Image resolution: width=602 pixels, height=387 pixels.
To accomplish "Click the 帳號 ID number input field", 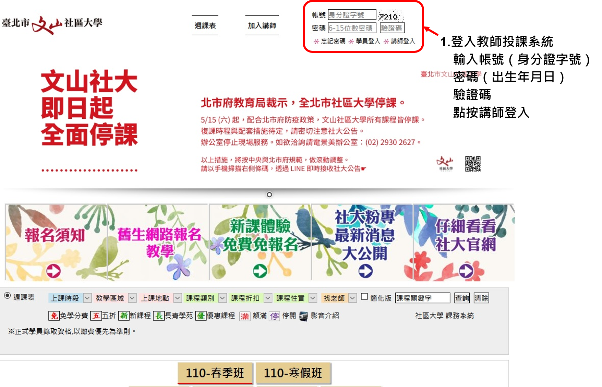I will pos(352,15).
